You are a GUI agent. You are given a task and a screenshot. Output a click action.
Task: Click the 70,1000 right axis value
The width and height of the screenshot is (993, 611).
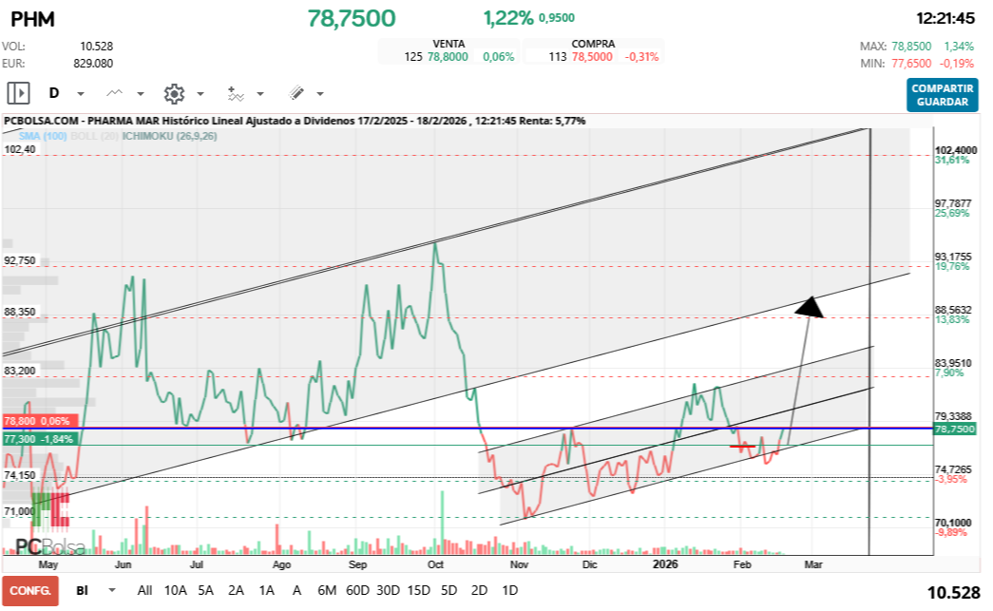tap(953, 523)
